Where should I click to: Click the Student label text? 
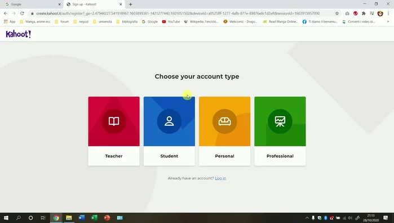169,156
